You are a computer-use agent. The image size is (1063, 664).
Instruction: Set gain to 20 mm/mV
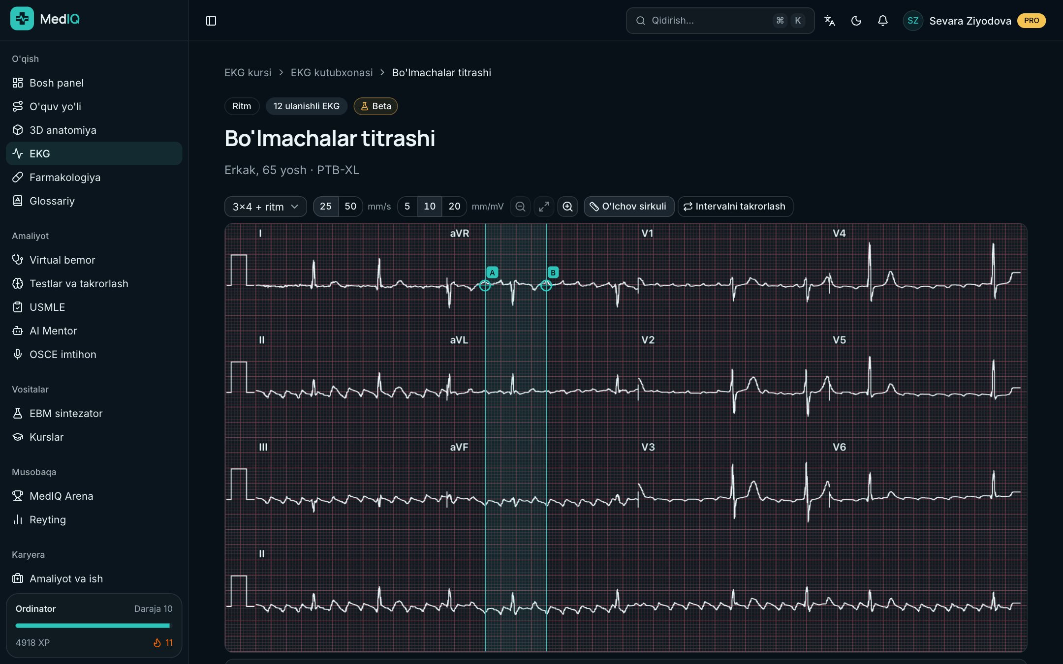pos(454,207)
